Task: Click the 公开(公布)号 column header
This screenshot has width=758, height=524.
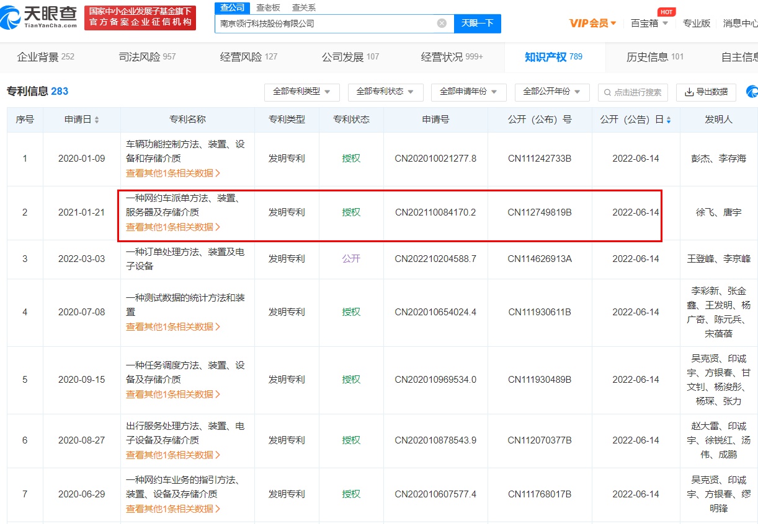Action: pos(540,120)
